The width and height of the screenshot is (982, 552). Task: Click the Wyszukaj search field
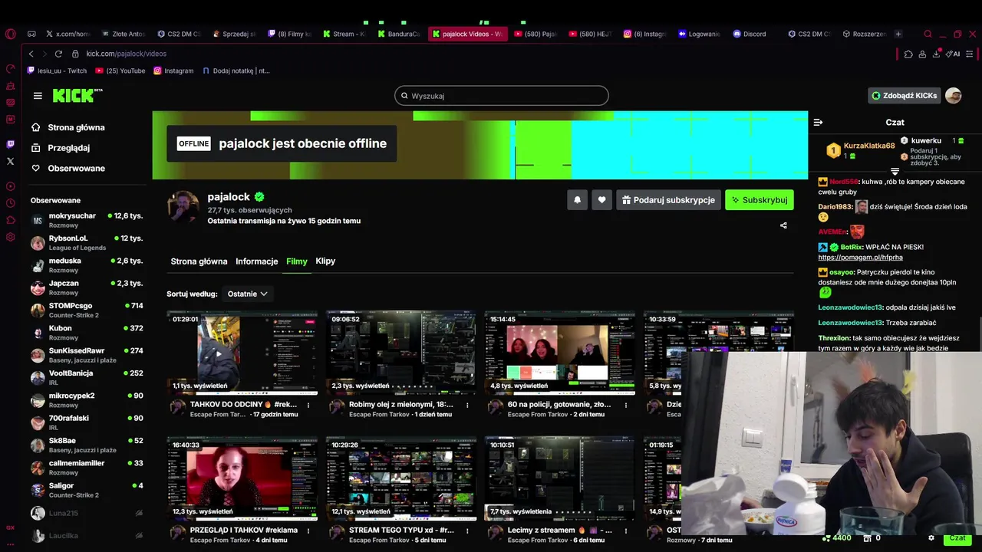coord(502,96)
